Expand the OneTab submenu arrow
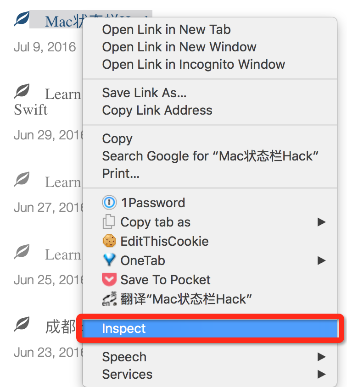 click(x=321, y=260)
